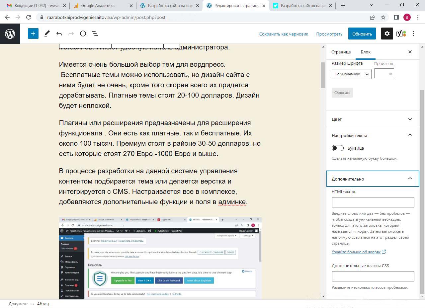Screen dimensions: 425x308
Task: Click Сохранить как черновик
Action: pyautogui.click(x=284, y=34)
